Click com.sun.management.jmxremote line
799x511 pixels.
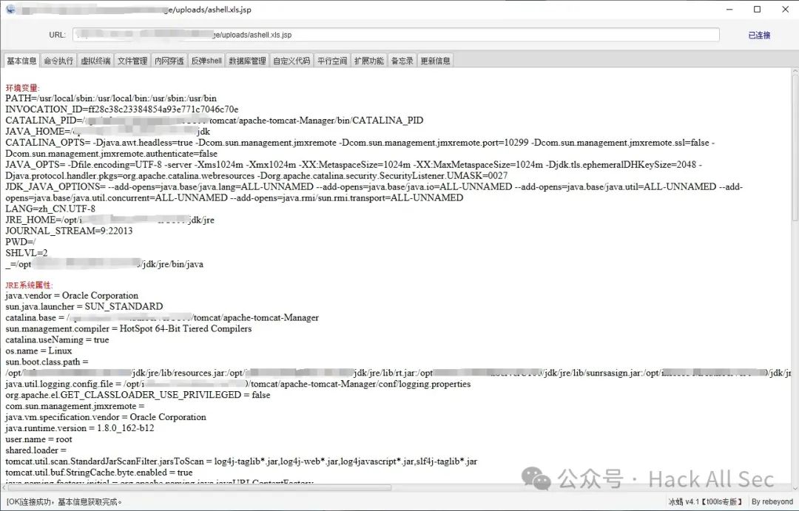pyautogui.click(x=75, y=406)
